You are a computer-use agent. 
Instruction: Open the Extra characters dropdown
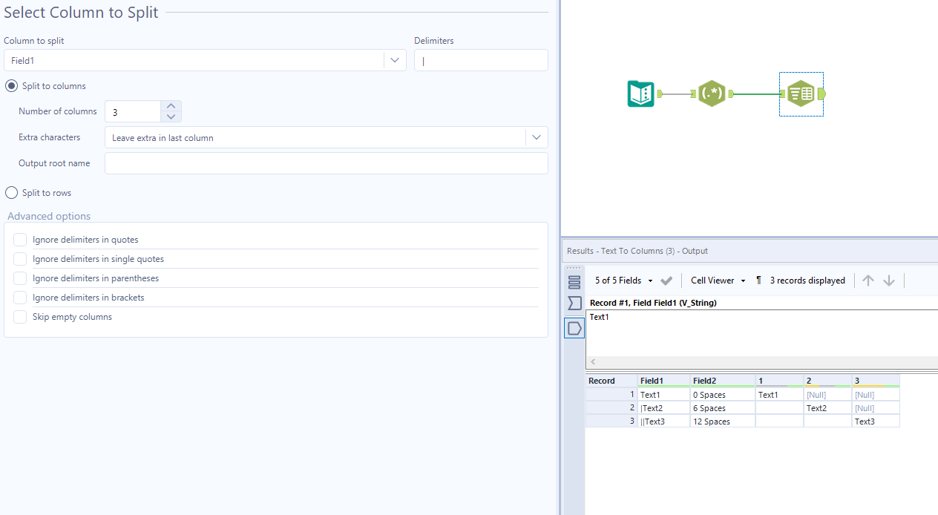tap(536, 137)
